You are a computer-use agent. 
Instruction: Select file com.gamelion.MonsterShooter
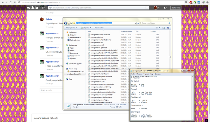101,40
